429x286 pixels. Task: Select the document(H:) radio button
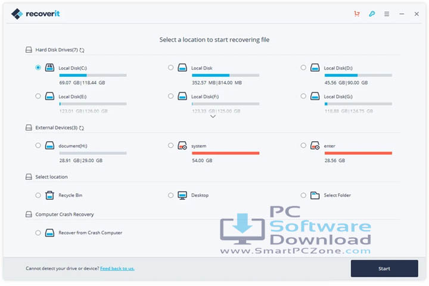pos(38,145)
